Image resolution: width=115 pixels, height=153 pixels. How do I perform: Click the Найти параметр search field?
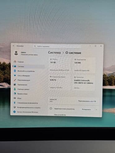coord(57,46)
